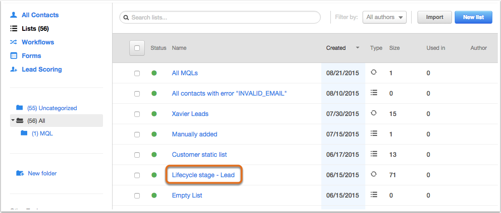Open the Lifecycle stage - Lead list
This screenshot has height=213, width=501.
(x=203, y=175)
